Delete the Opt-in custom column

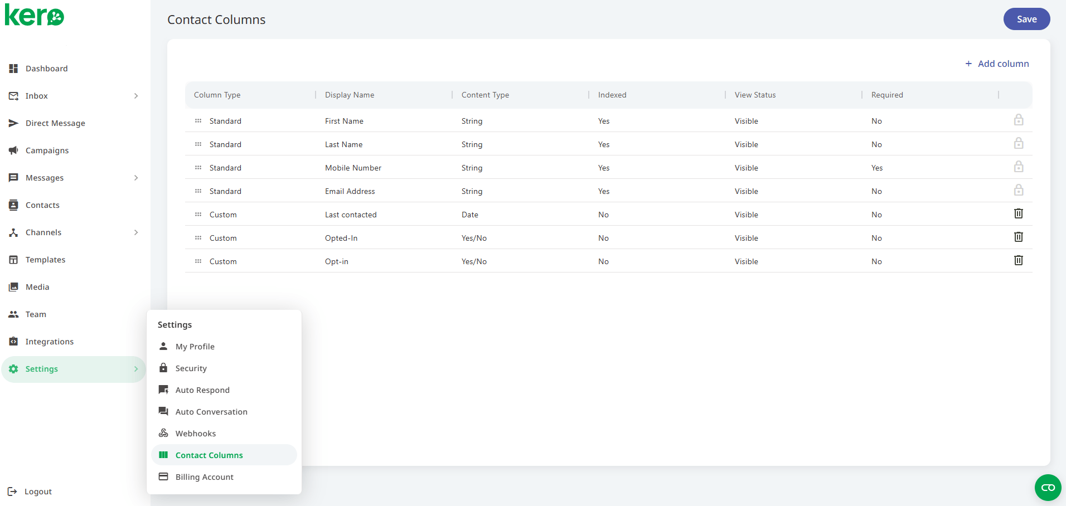pos(1019,260)
